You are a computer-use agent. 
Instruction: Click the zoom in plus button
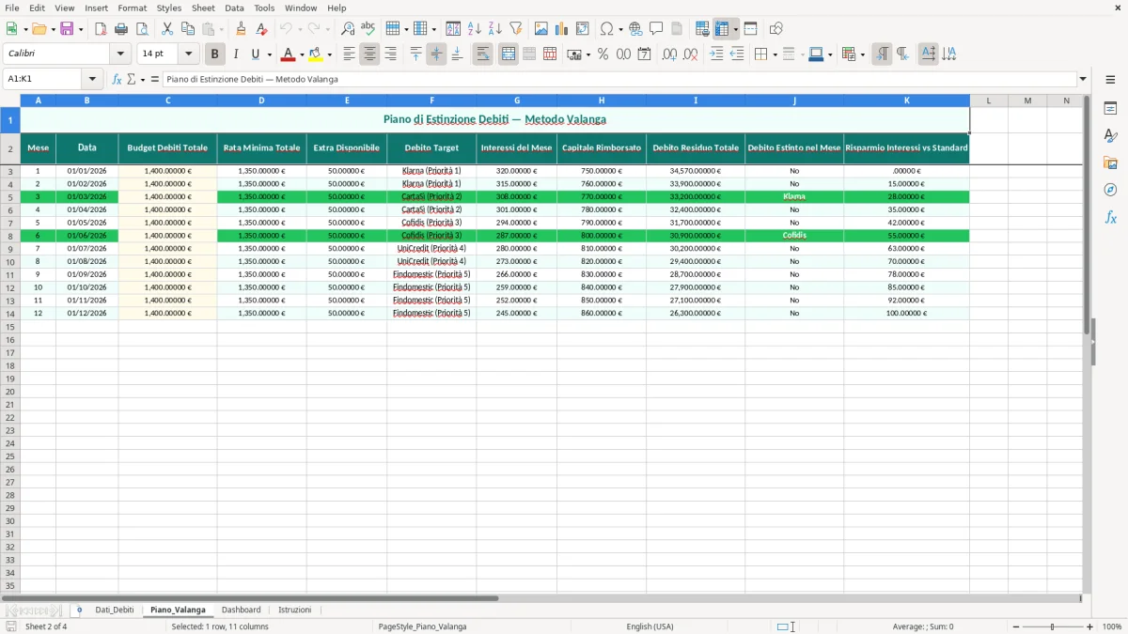1090,626
